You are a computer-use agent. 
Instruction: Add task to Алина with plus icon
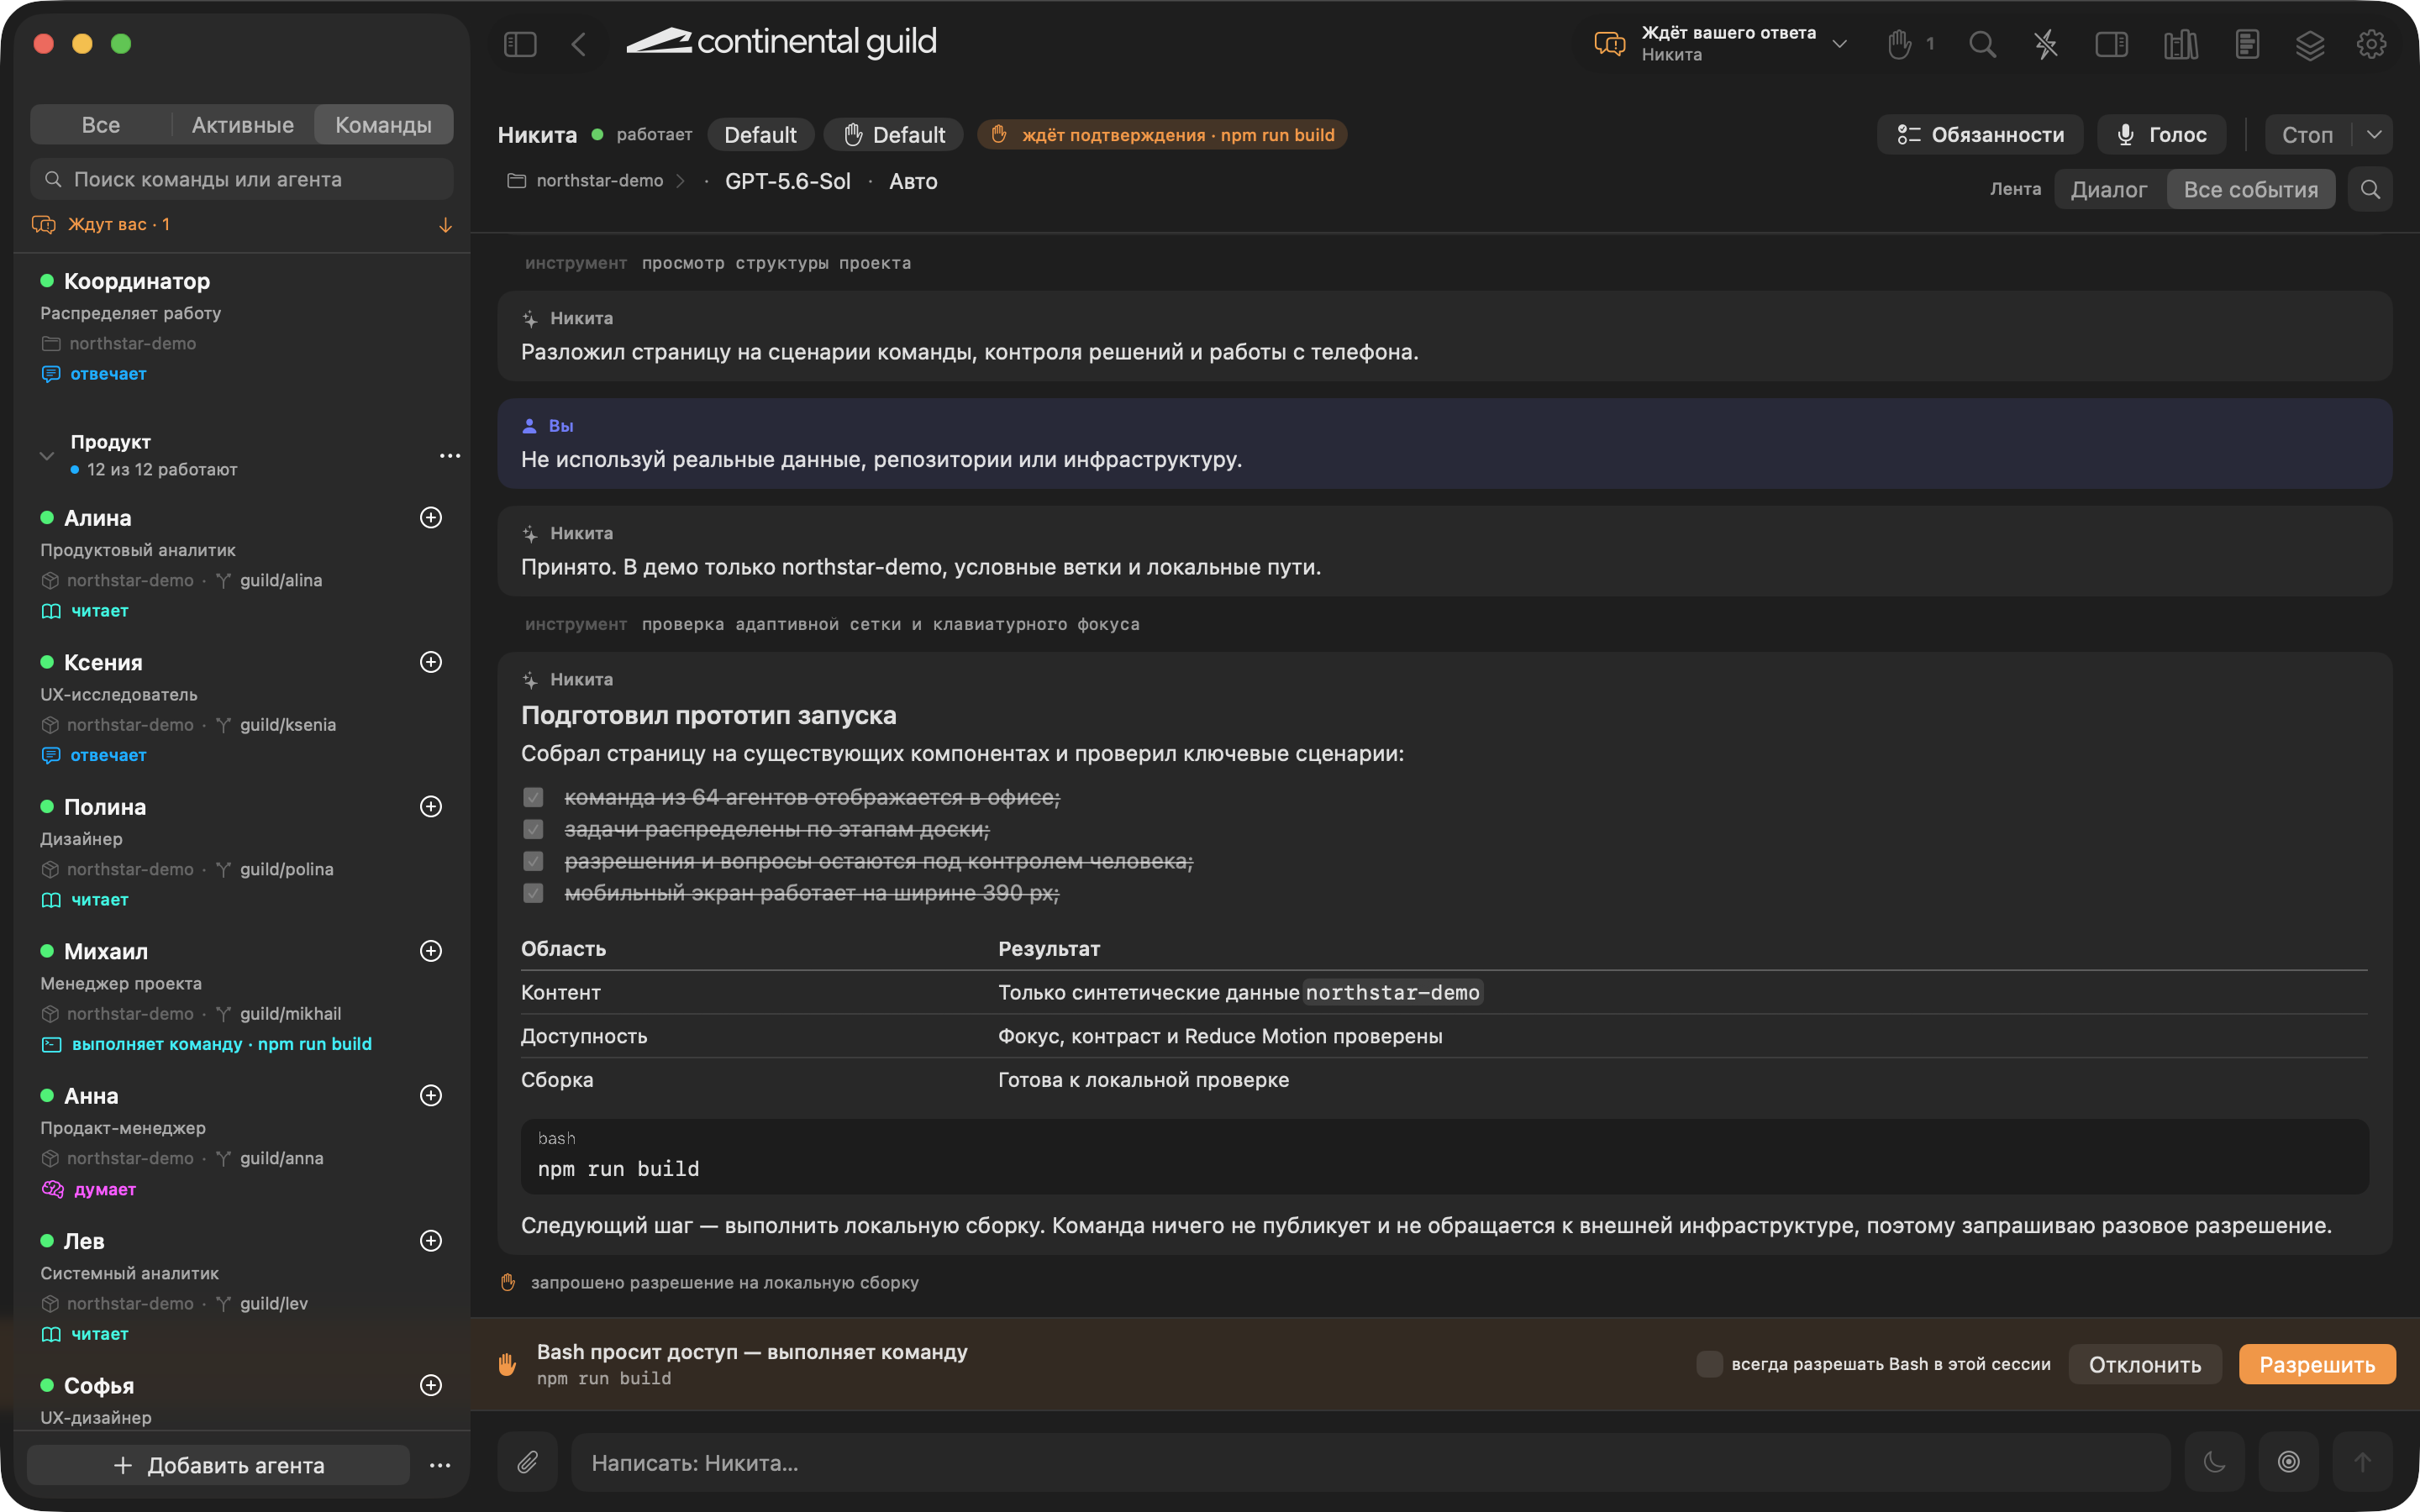[x=431, y=517]
